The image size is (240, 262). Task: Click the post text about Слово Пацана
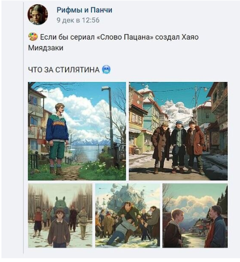coord(113,42)
